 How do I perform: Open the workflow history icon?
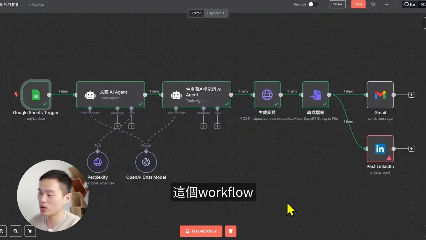(373, 4)
